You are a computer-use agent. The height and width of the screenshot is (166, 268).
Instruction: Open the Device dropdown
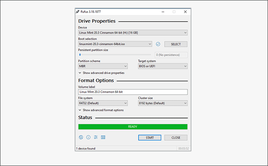(x=133, y=33)
